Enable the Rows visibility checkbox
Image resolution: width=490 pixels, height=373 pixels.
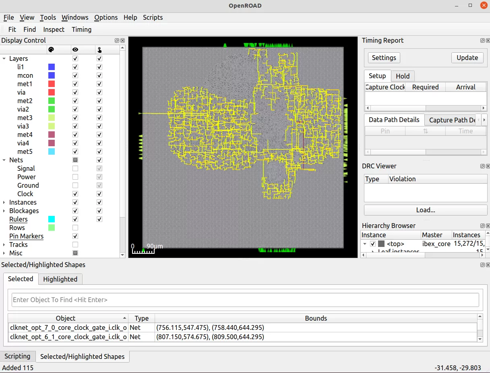coord(75,228)
